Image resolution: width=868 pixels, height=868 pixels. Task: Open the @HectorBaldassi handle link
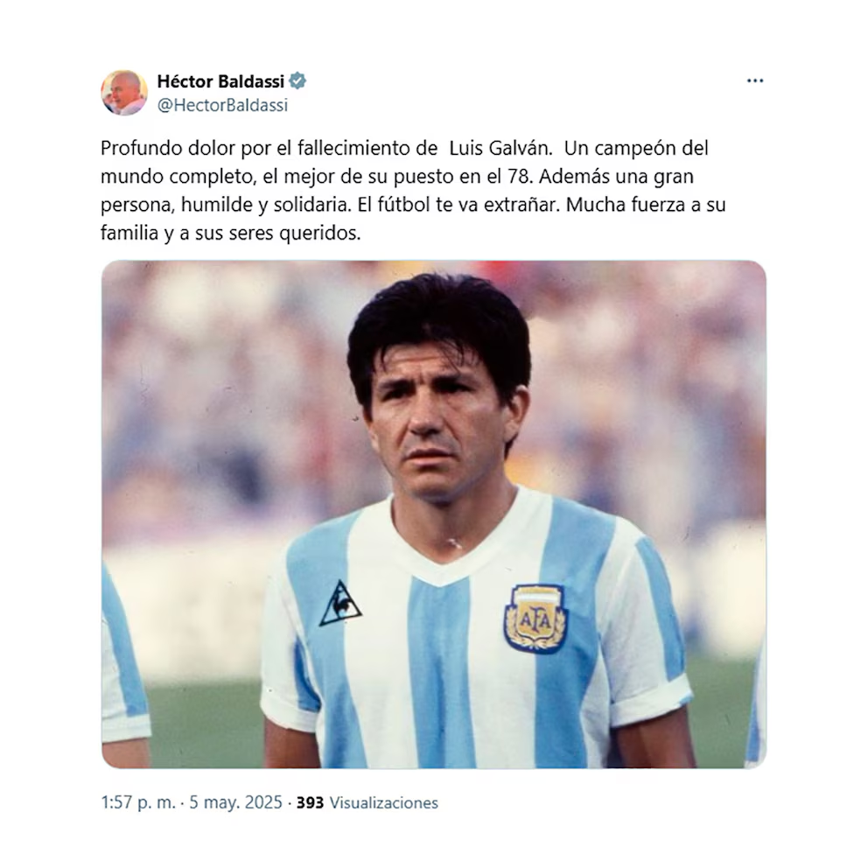(x=222, y=105)
